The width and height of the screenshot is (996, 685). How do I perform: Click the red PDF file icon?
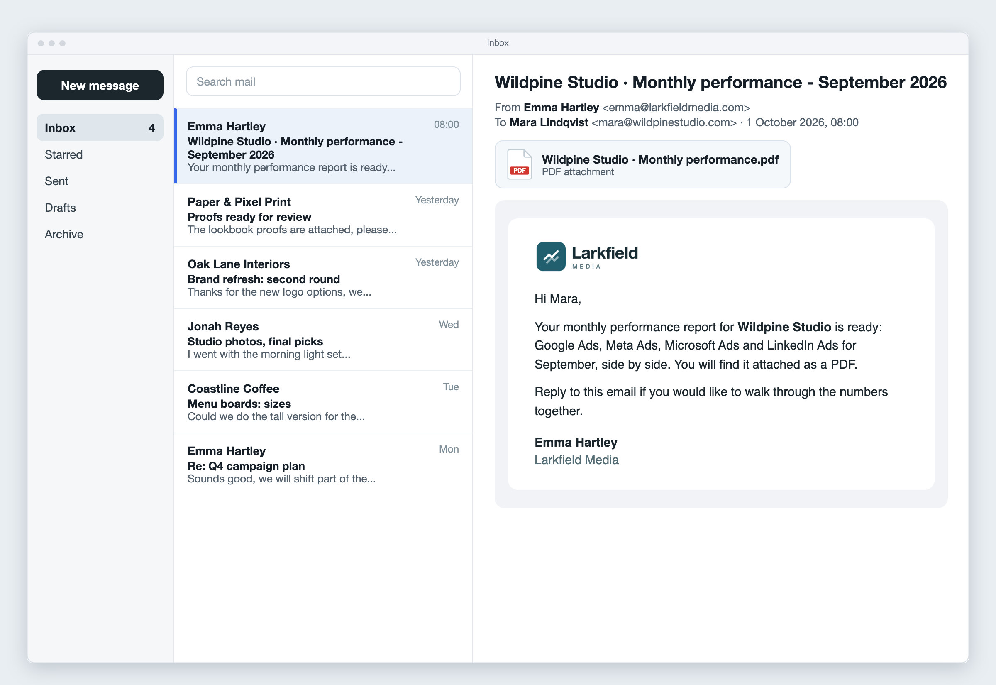[520, 164]
